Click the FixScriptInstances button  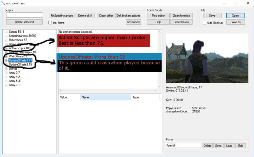(x=62, y=16)
